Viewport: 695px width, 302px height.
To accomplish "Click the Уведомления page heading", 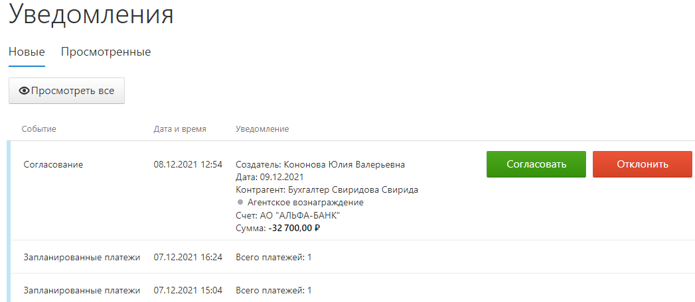I will [x=92, y=14].
